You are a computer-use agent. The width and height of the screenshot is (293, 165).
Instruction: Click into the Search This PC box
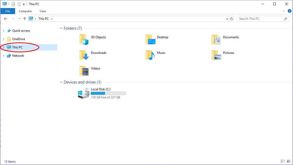click(x=260, y=19)
